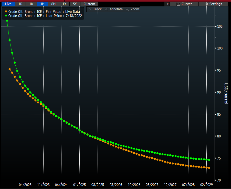Click the Curves chart icon

click(178, 4)
